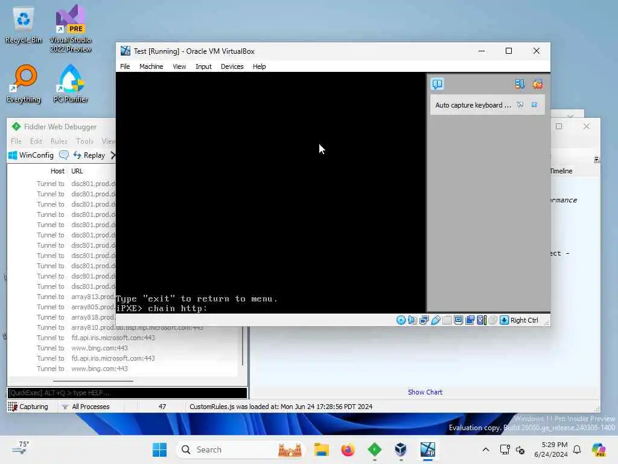Screen dimensions: 618x464
Task: Open the Windows Start menu
Action: [159, 449]
